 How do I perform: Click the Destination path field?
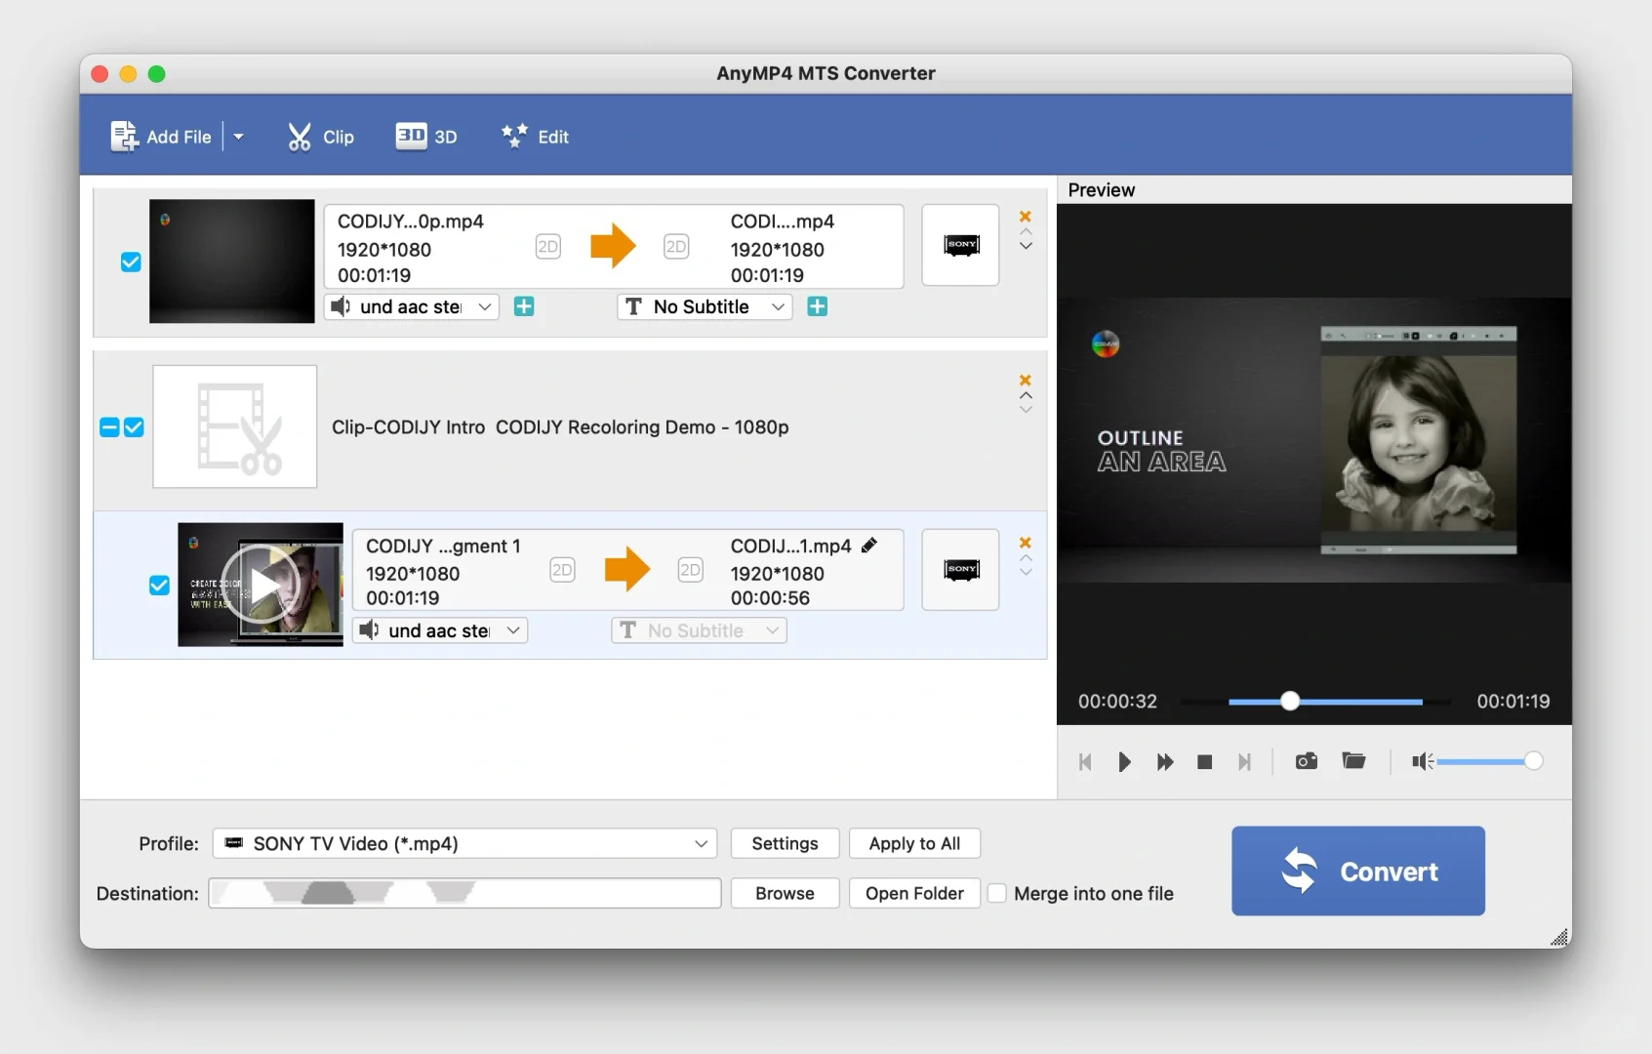click(x=464, y=893)
